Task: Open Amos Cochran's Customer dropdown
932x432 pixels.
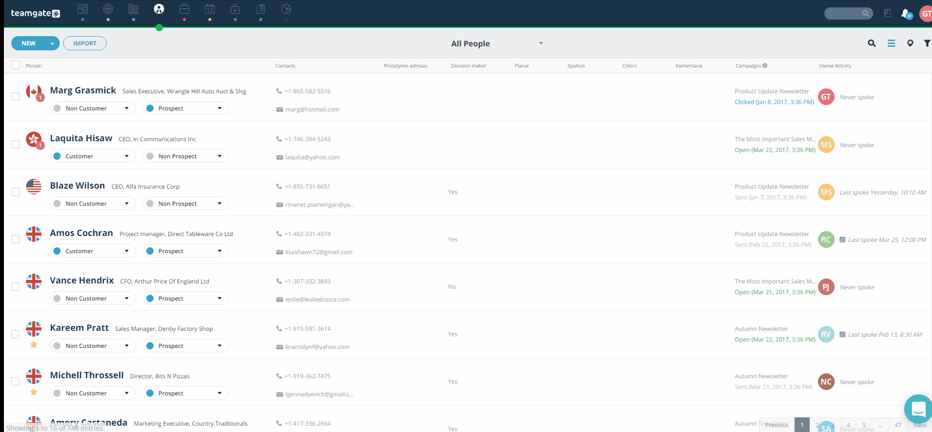Action: coord(93,251)
